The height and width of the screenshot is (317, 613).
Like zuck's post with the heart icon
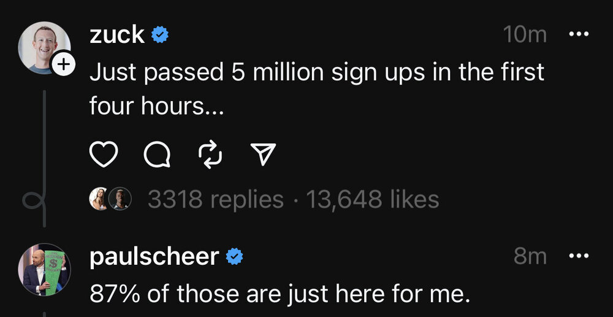104,156
